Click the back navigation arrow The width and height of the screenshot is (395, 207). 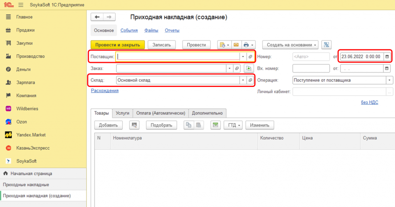97,17
